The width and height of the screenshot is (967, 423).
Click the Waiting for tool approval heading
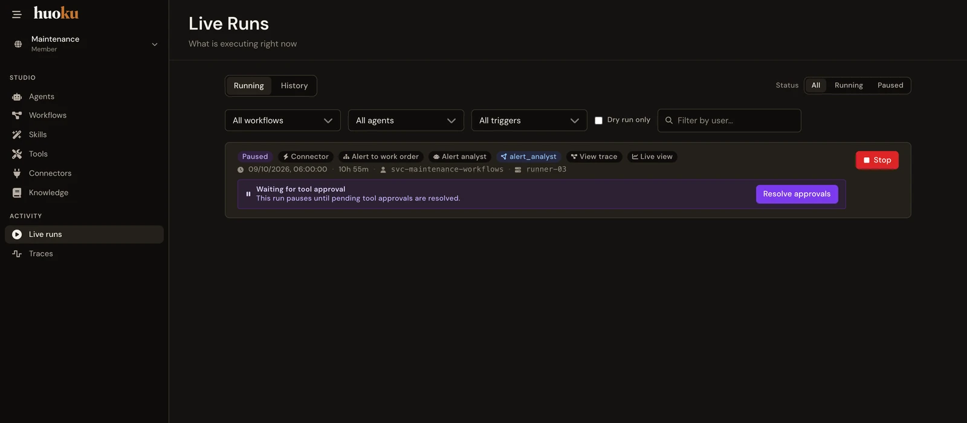(x=301, y=189)
